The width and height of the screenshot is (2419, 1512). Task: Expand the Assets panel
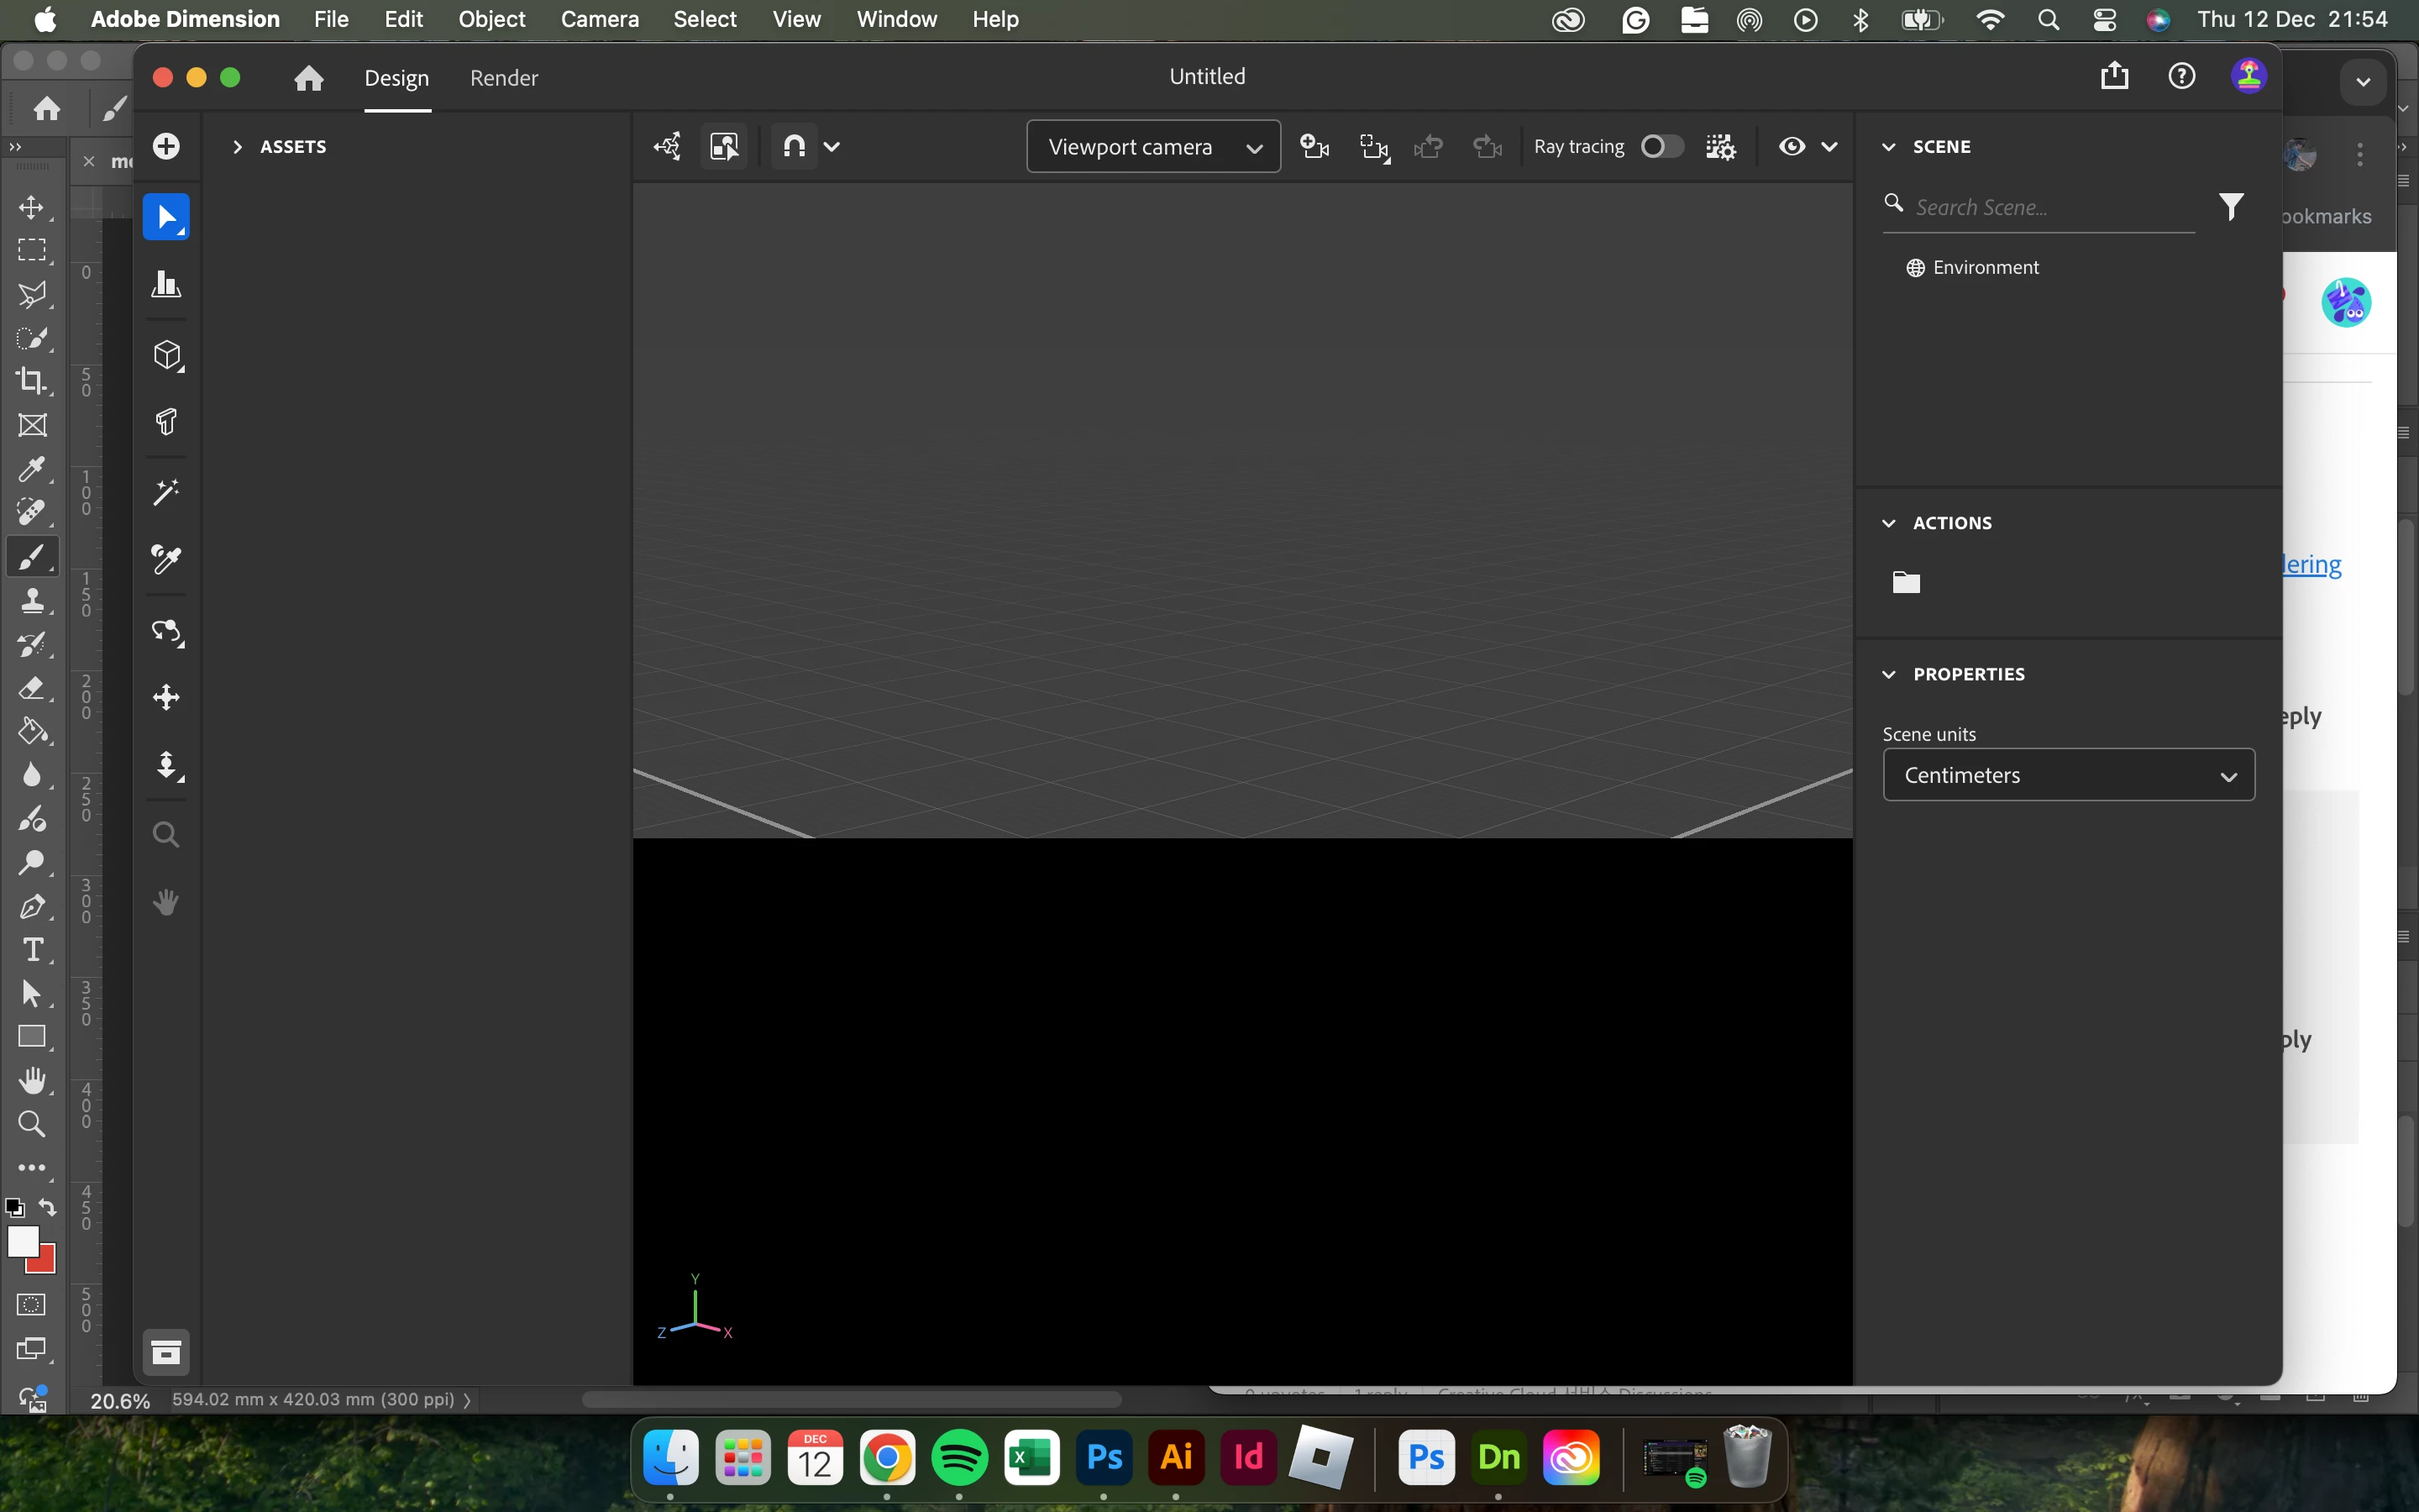coord(238,147)
